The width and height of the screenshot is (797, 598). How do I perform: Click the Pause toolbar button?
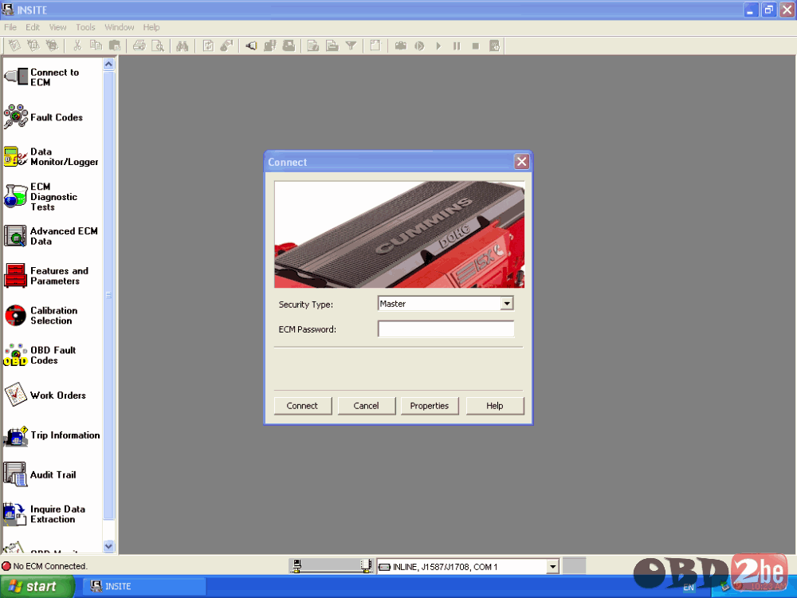(457, 45)
